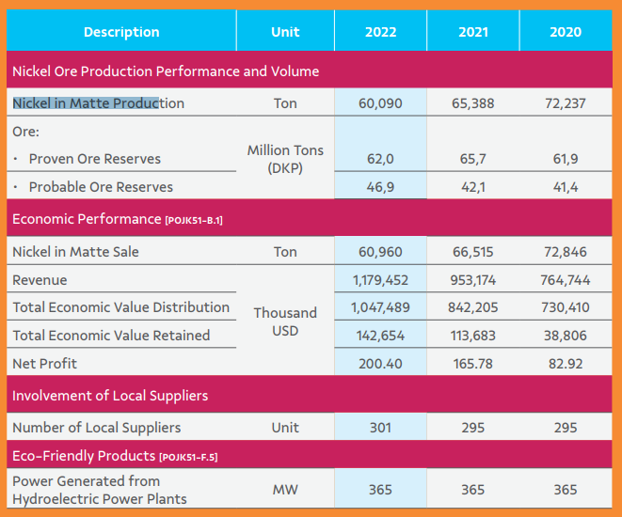Select Probable Ore Reserves row label

101,187
